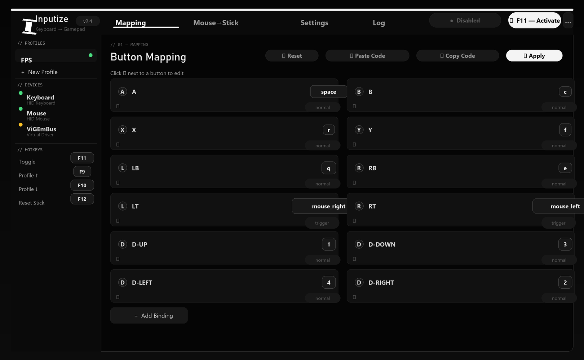
Task: Click the F12 Reset Stick hotkey badge
Action: (x=82, y=199)
